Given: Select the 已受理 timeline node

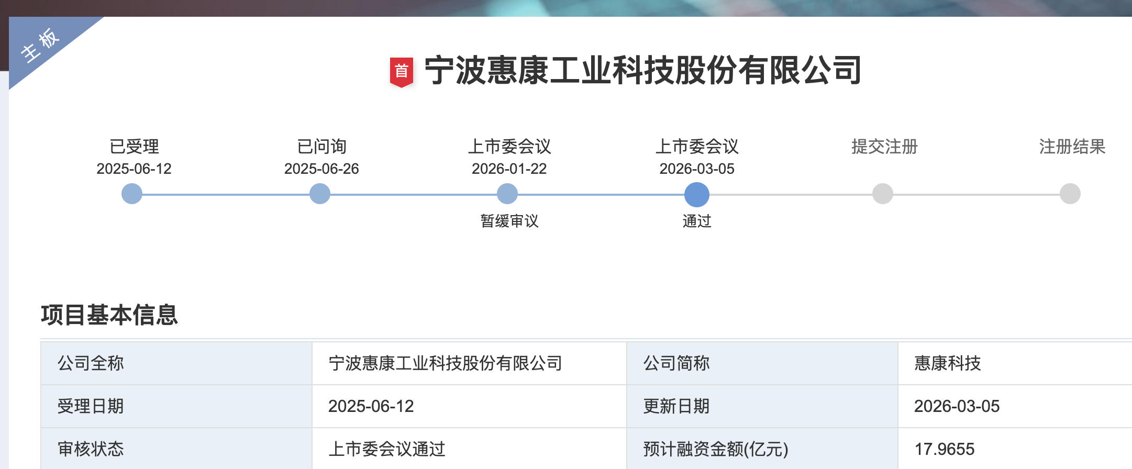Looking at the screenshot, I should click(x=132, y=194).
